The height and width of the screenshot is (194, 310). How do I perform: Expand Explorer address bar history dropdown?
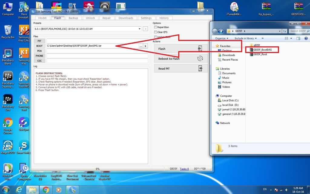pyautogui.click(x=279, y=31)
